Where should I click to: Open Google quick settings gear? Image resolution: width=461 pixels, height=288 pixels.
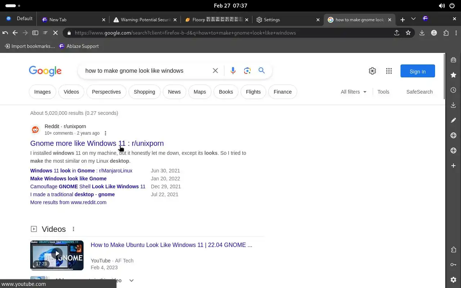(x=372, y=71)
